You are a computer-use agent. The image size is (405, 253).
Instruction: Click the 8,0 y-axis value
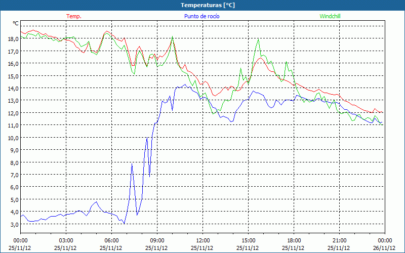(15, 162)
